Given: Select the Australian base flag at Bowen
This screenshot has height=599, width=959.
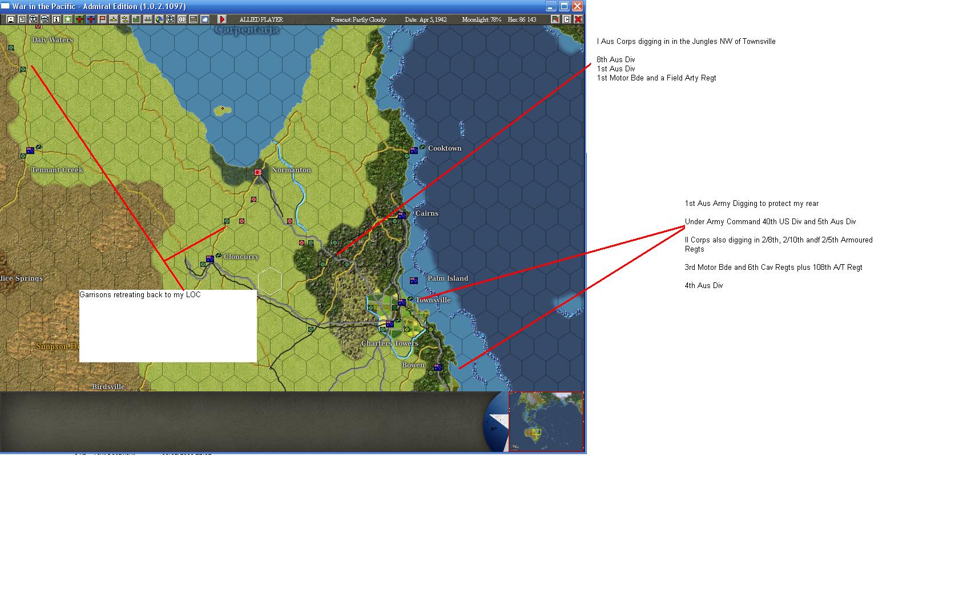Looking at the screenshot, I should pos(438,367).
